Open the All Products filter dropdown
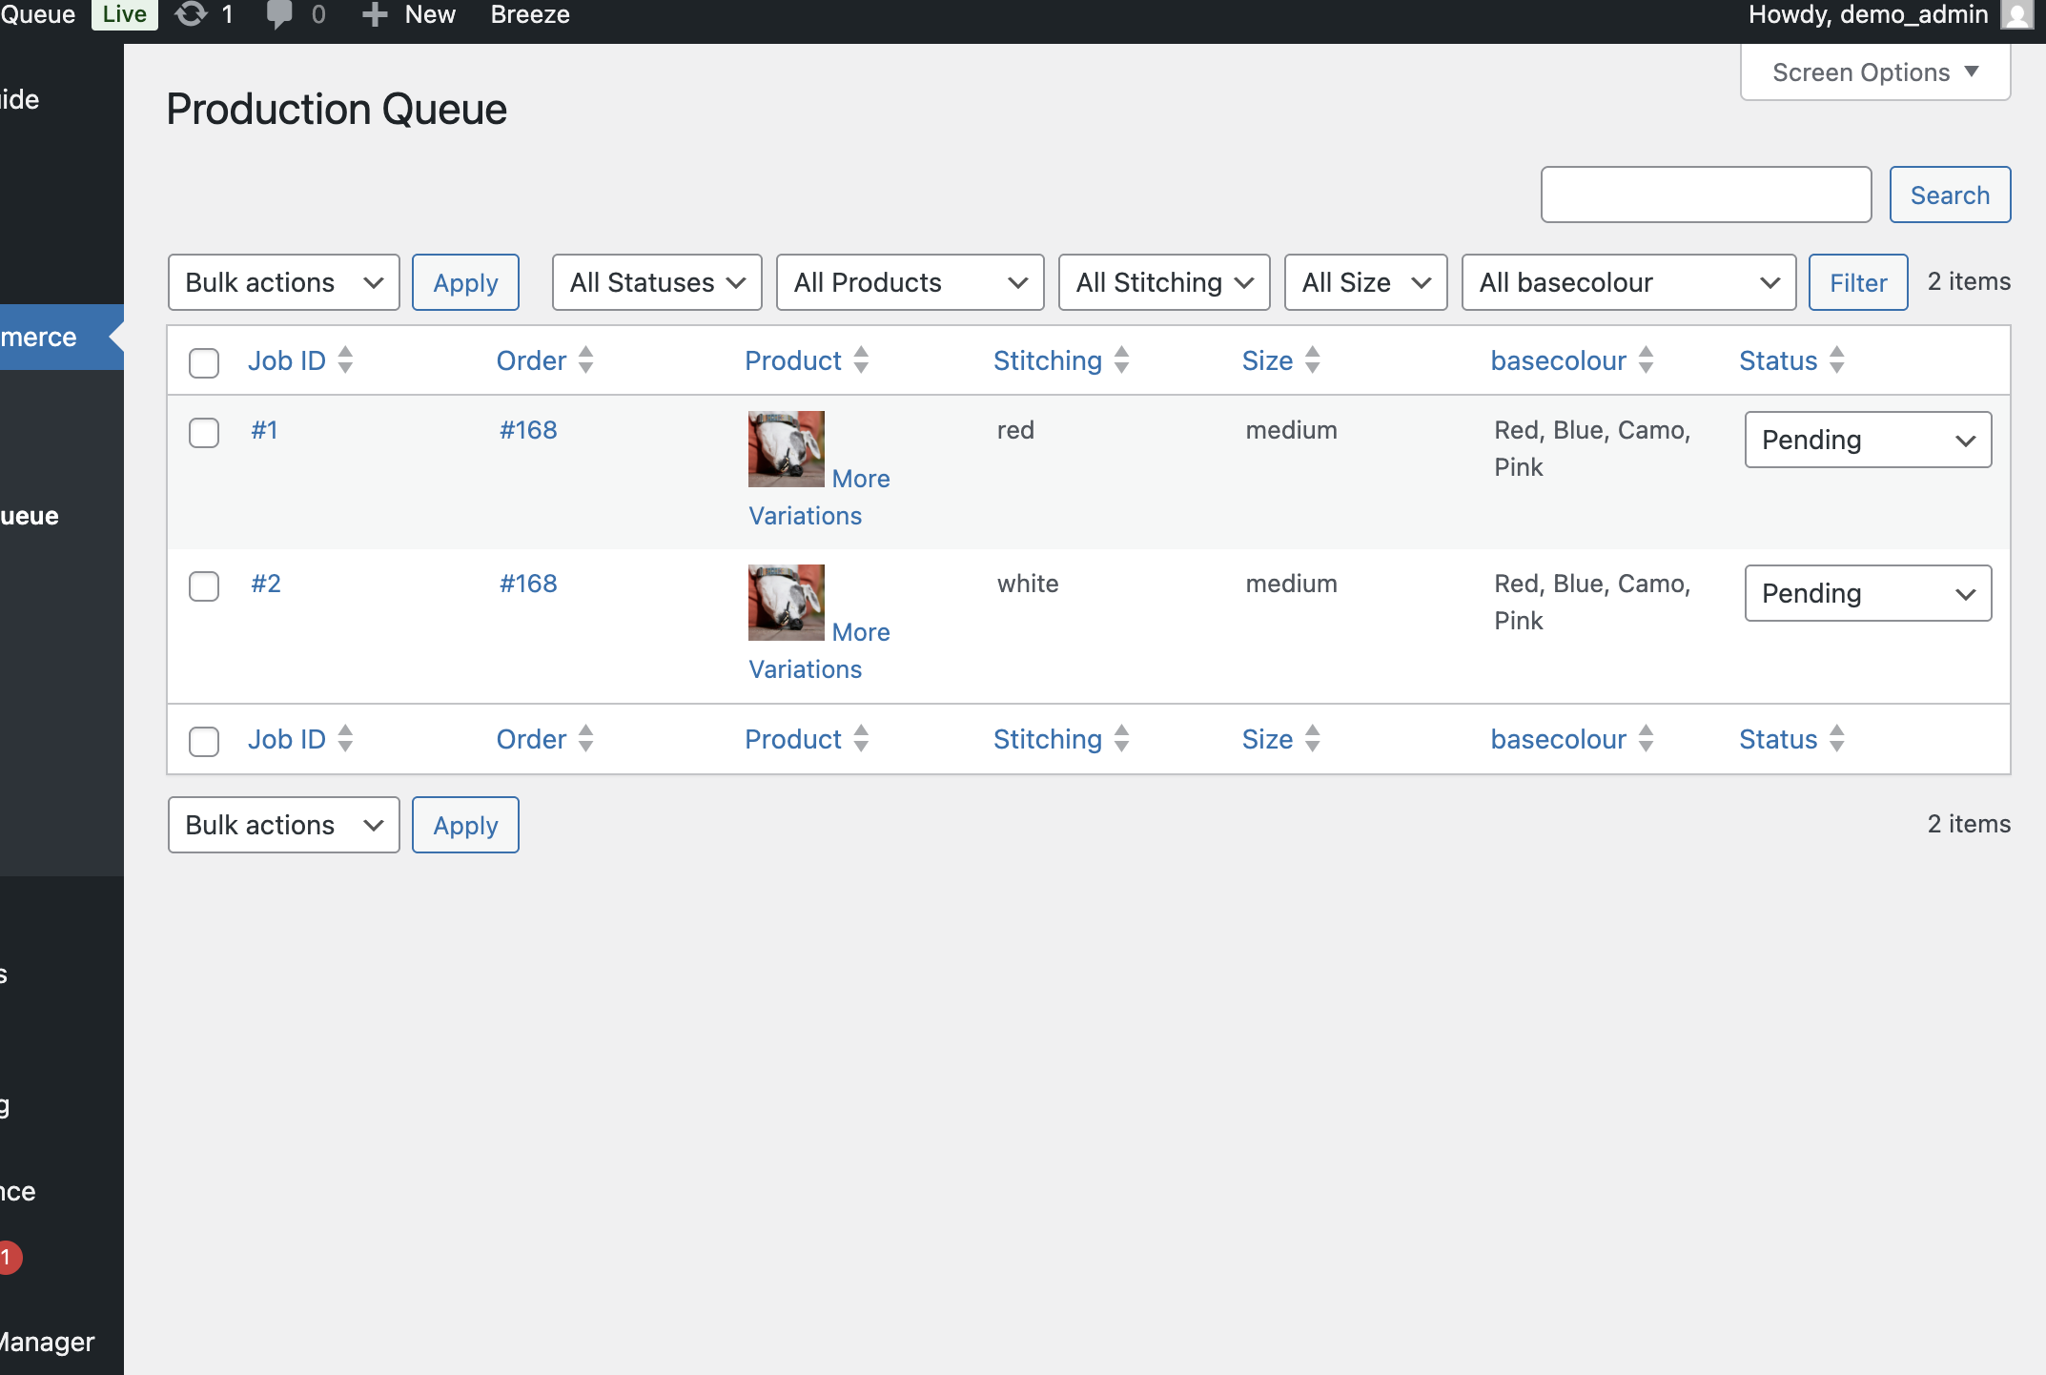Screen dimensions: 2046x1375 (910, 282)
